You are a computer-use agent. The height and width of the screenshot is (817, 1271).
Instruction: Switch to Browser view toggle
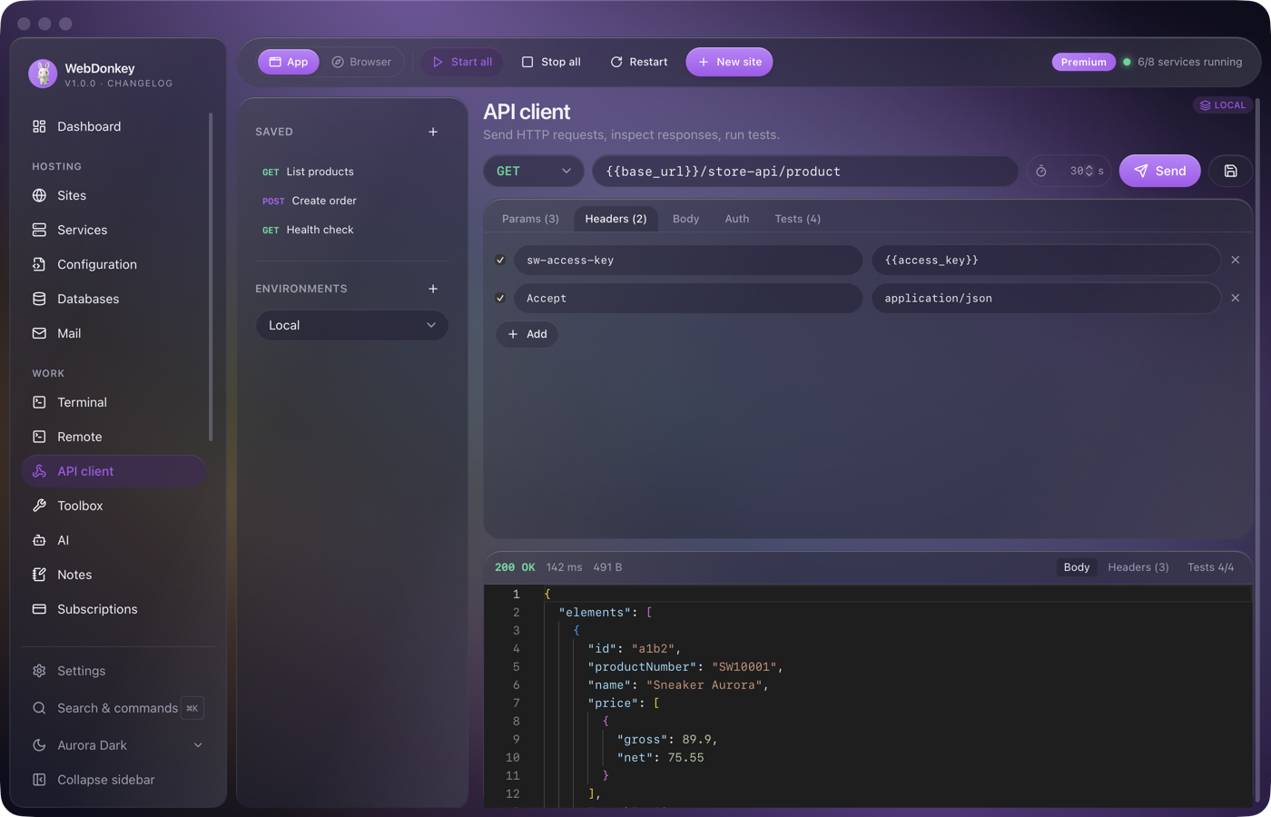point(361,62)
